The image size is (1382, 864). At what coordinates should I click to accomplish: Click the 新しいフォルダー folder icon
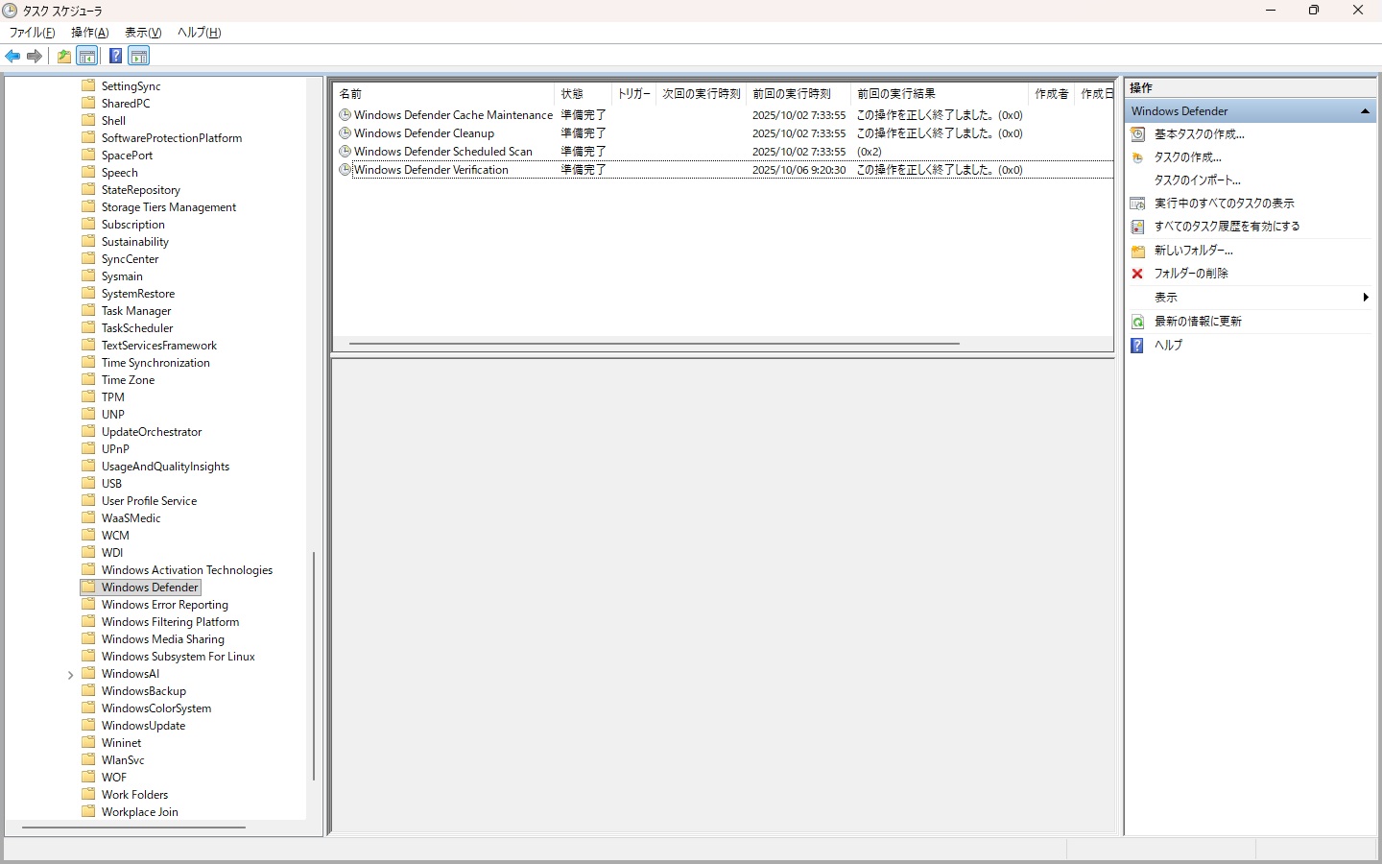tap(1137, 251)
